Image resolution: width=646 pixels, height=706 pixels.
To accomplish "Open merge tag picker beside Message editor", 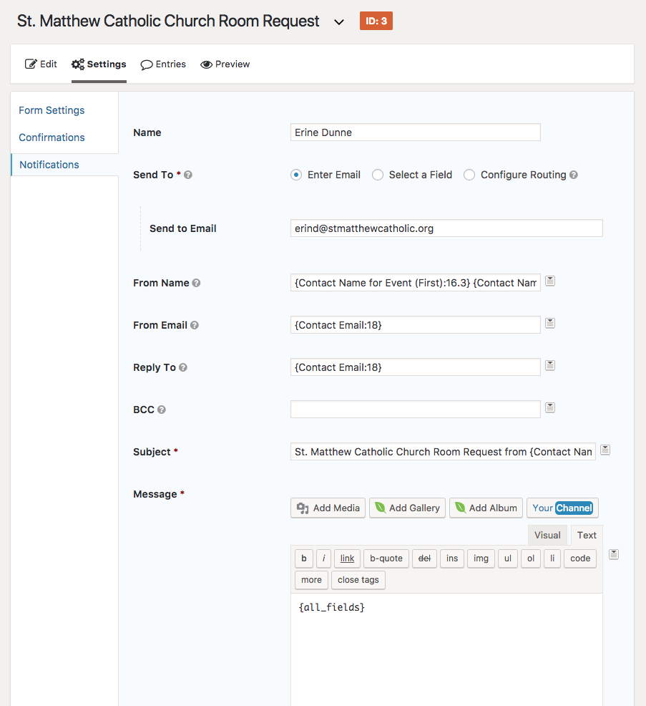I will pyautogui.click(x=613, y=555).
